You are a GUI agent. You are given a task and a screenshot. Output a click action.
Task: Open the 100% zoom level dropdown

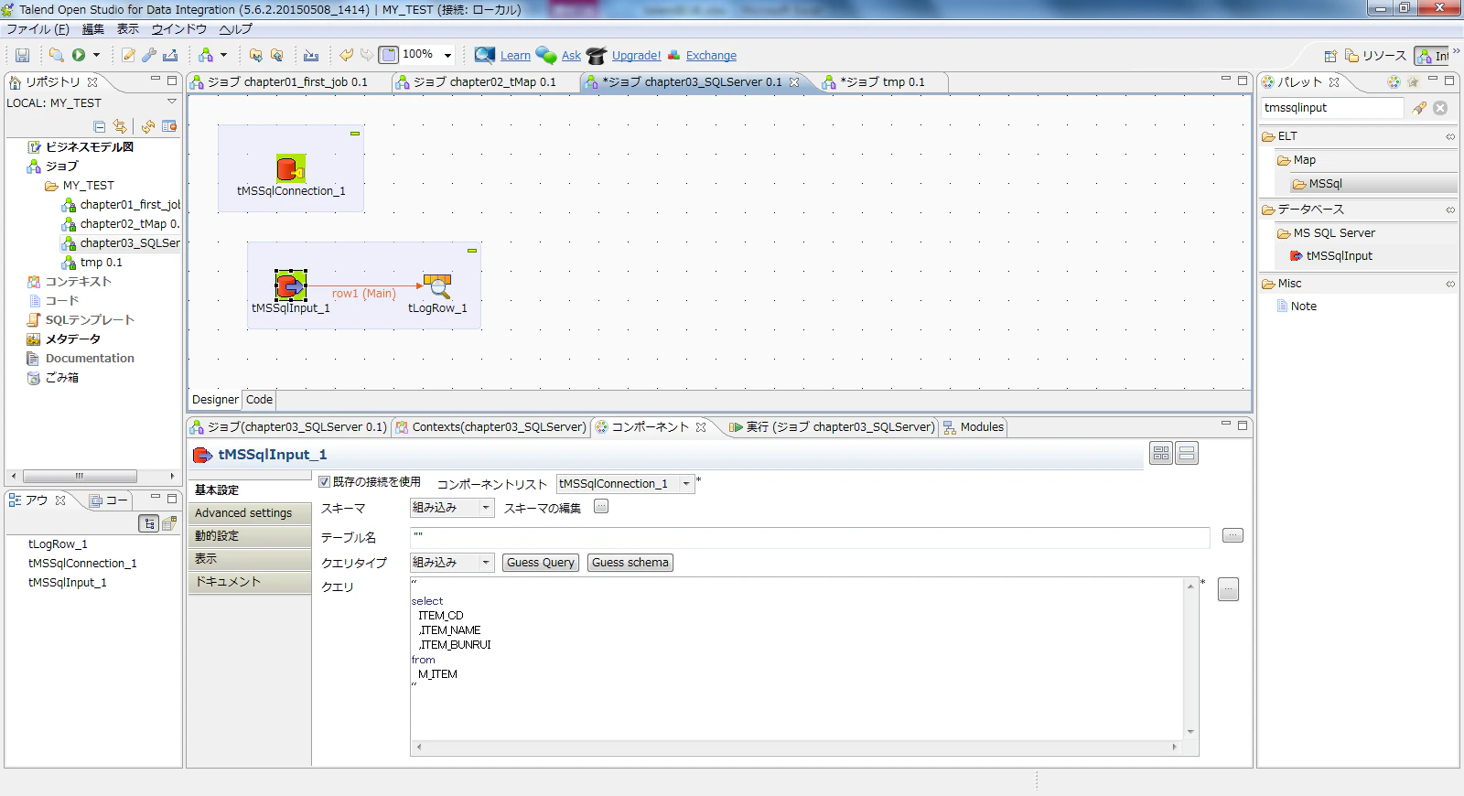(447, 55)
